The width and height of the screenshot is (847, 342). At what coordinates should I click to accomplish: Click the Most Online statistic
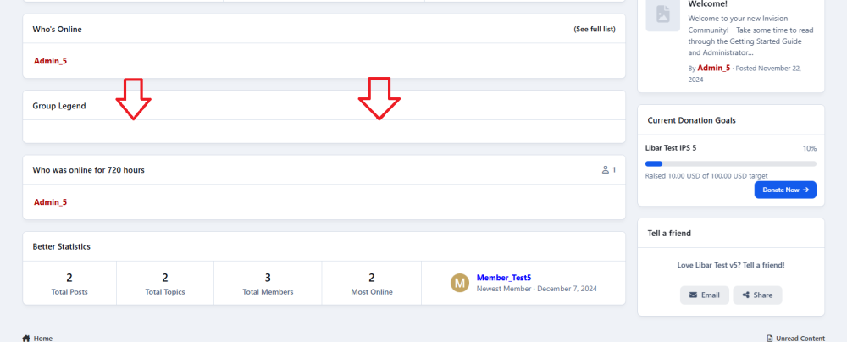coord(371,284)
